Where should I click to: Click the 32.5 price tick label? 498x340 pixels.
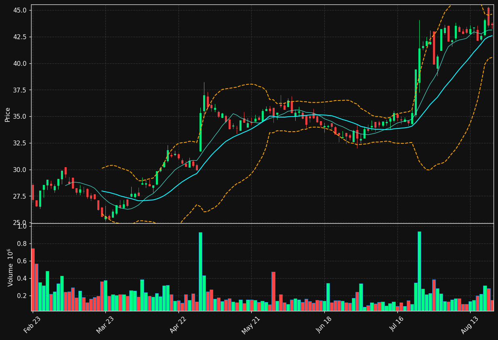pyautogui.click(x=20, y=143)
